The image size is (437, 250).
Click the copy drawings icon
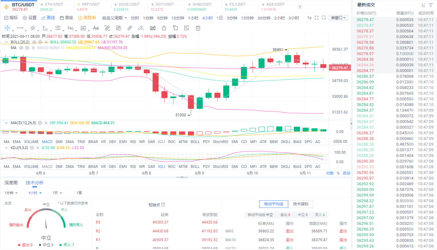point(175,28)
